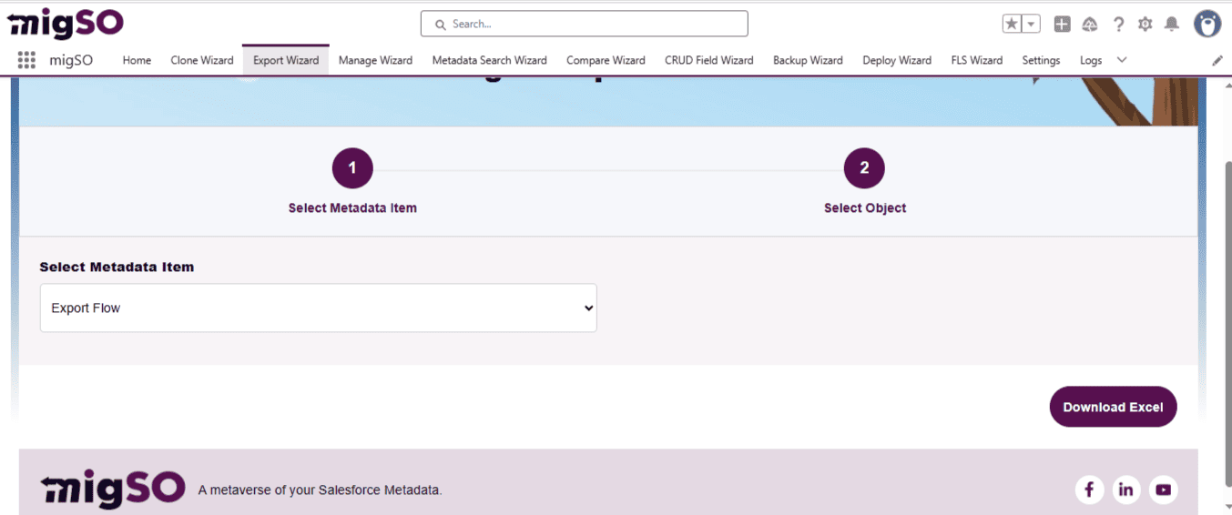Click the Favorites star icon

(x=1012, y=25)
